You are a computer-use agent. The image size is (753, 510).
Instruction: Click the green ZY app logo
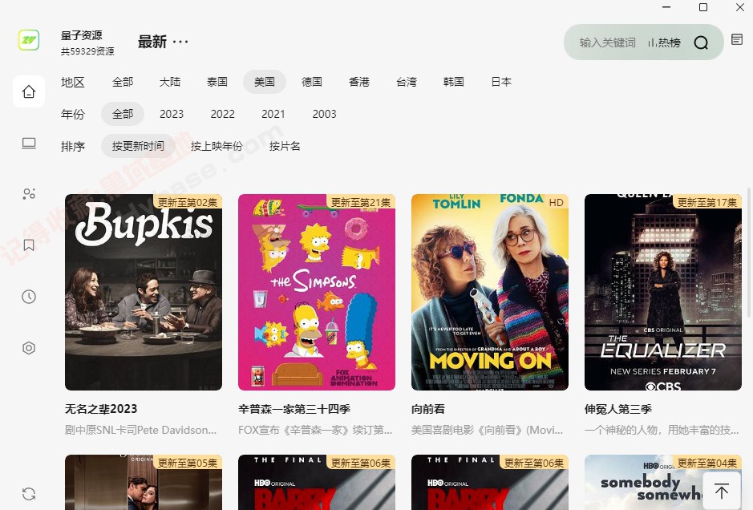(x=29, y=40)
